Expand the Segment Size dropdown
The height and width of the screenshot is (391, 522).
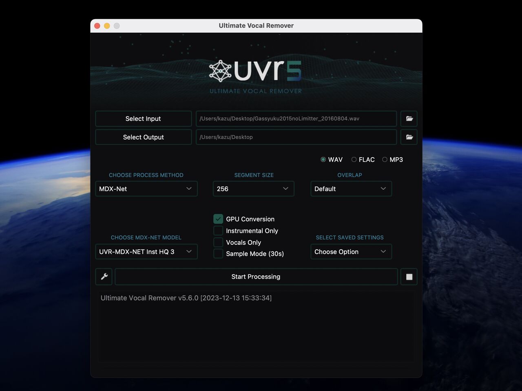point(253,189)
